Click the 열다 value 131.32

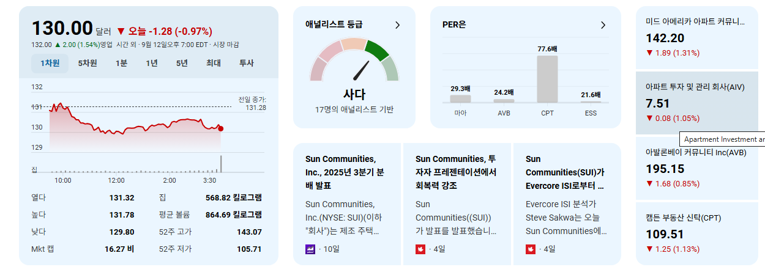pyautogui.click(x=122, y=197)
